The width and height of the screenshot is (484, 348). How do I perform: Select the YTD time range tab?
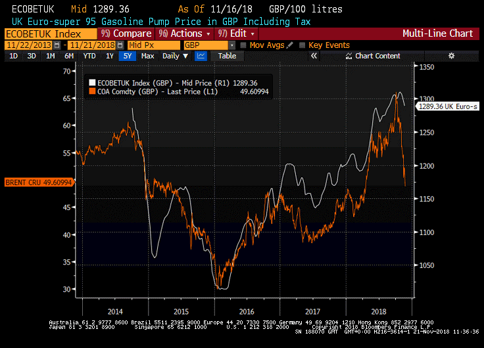[89, 56]
